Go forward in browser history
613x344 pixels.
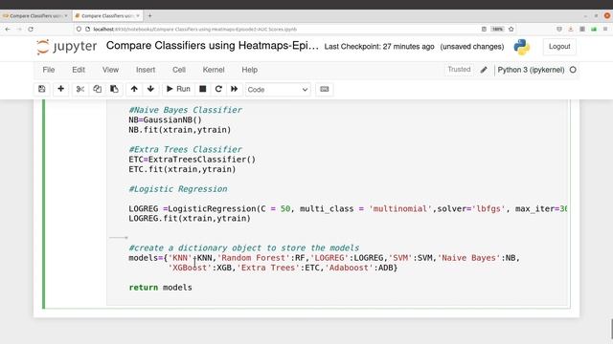point(19,30)
